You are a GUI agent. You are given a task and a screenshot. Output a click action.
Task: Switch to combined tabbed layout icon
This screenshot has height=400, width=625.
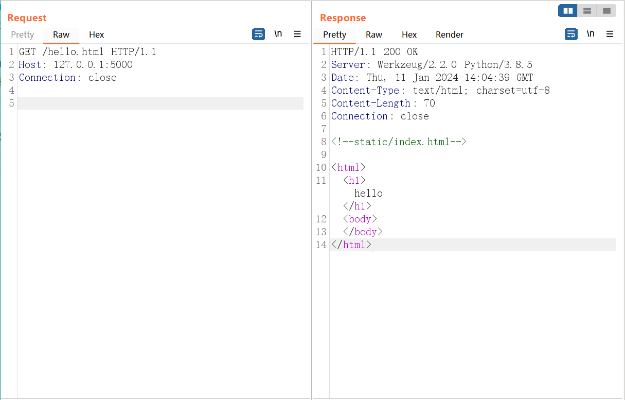coord(606,11)
